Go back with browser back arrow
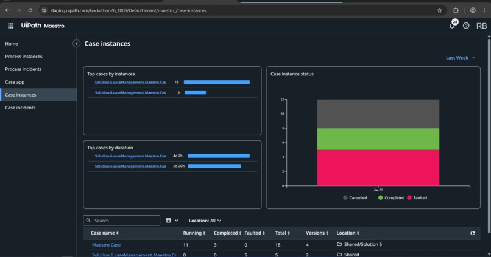The width and height of the screenshot is (491, 257). pos(7,10)
